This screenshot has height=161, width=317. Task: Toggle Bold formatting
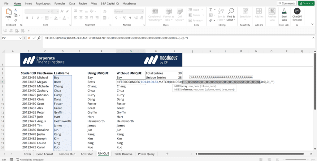pyautogui.click(x=27, y=18)
